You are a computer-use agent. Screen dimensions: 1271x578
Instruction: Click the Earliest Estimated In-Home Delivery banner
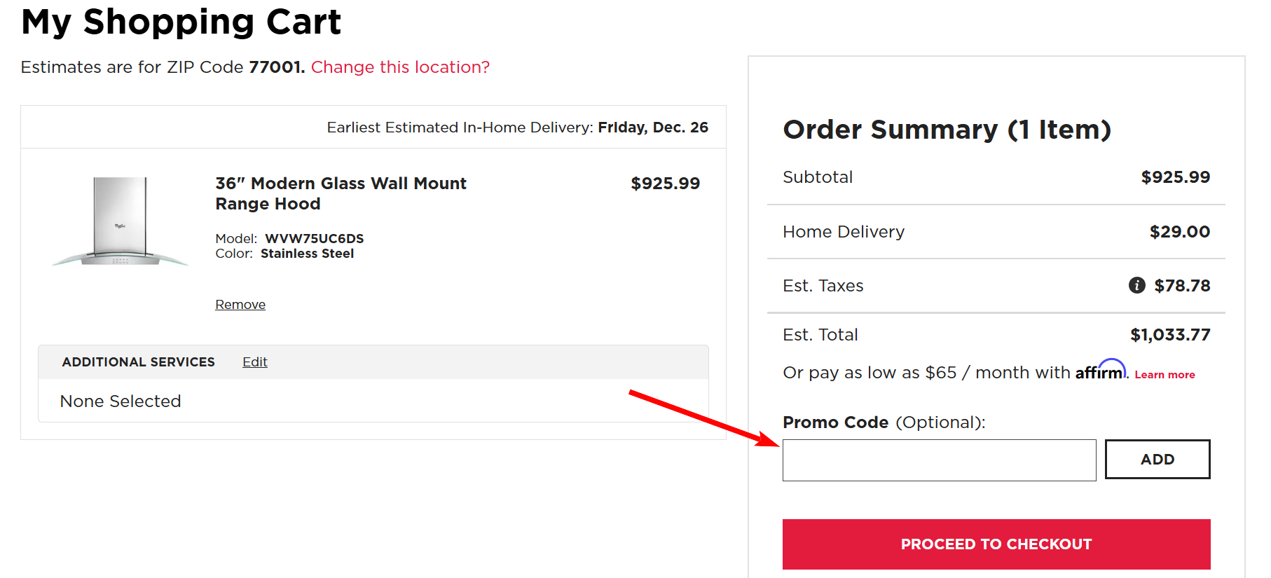coord(517,127)
